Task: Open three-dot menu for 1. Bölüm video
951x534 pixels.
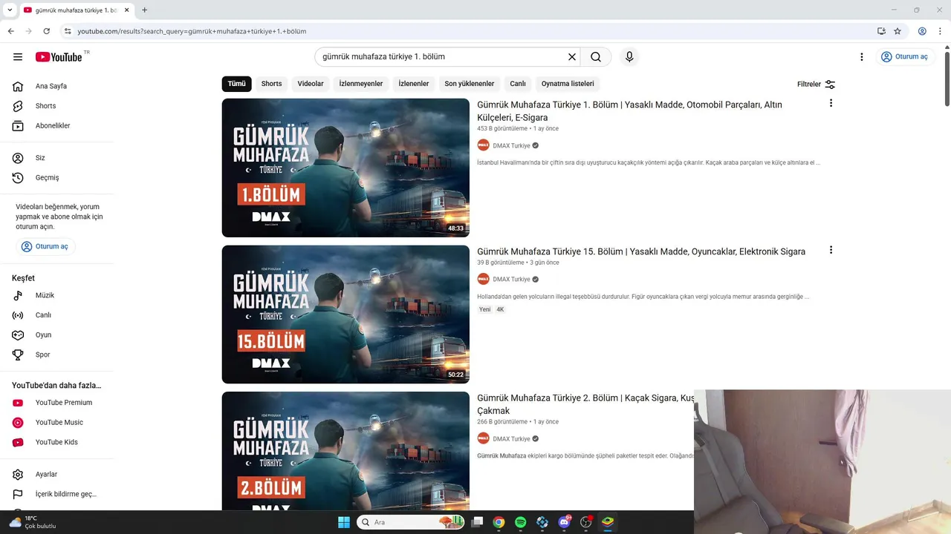Action: (x=831, y=103)
